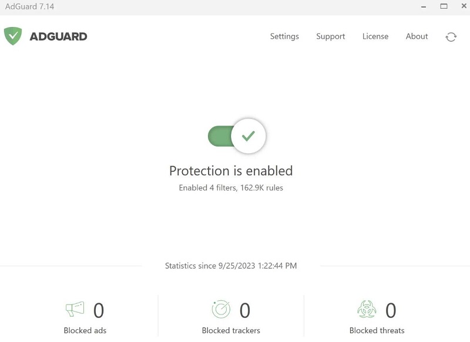Click the Blocked trackers count number
Viewport: 470px width, 342px height.
244,310
